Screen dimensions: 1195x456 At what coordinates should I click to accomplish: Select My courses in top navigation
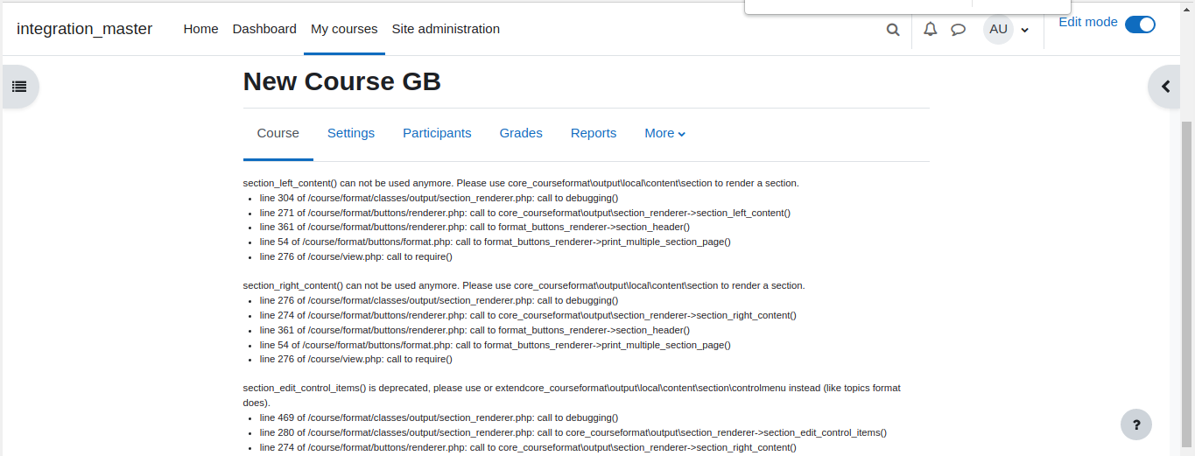click(344, 29)
